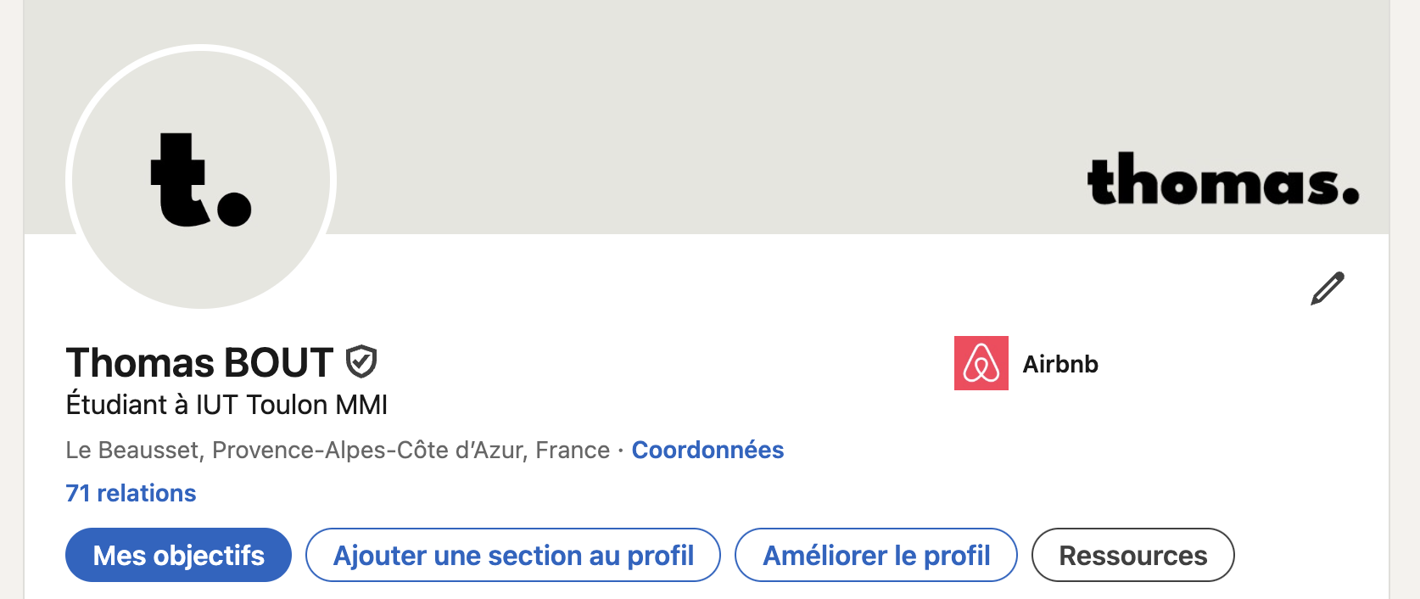View the 71 relations list
The image size is (1420, 599).
tap(131, 492)
